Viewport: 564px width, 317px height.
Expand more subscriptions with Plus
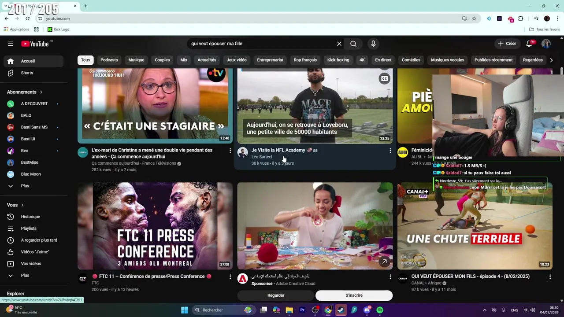click(x=34, y=186)
